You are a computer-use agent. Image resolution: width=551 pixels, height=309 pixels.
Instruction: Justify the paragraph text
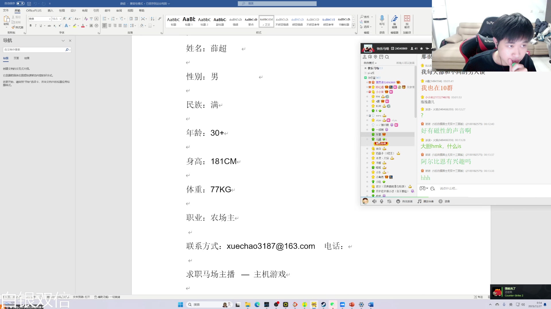click(x=120, y=25)
